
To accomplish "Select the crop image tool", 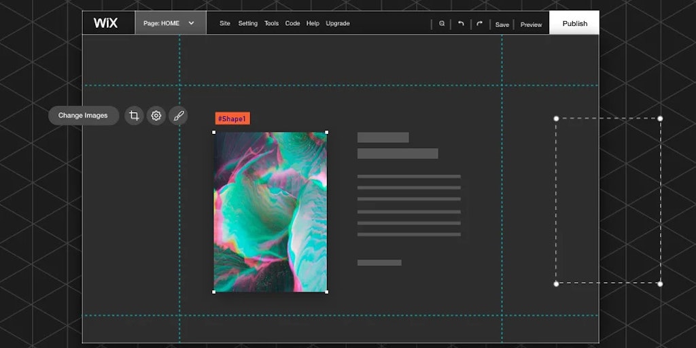I will pos(134,116).
